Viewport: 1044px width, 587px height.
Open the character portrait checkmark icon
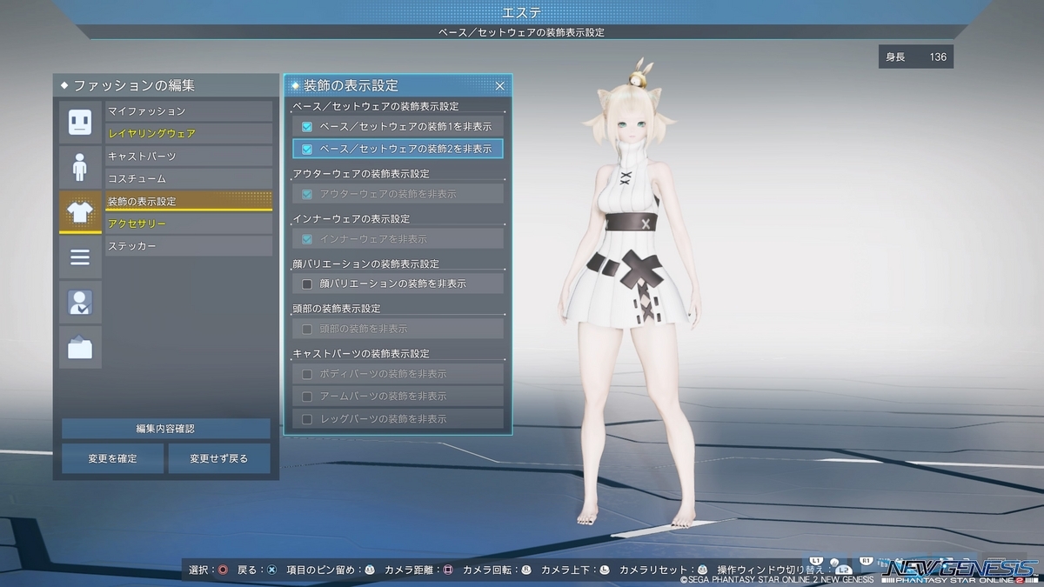point(80,303)
